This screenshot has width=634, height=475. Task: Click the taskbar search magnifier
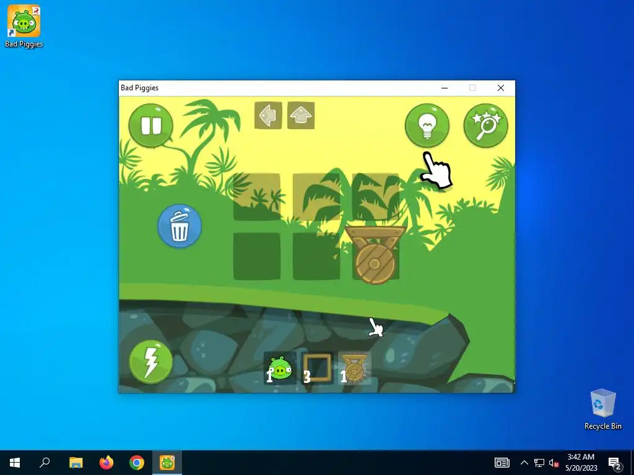pyautogui.click(x=45, y=463)
